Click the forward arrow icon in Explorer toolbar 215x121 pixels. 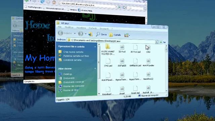point(81,34)
